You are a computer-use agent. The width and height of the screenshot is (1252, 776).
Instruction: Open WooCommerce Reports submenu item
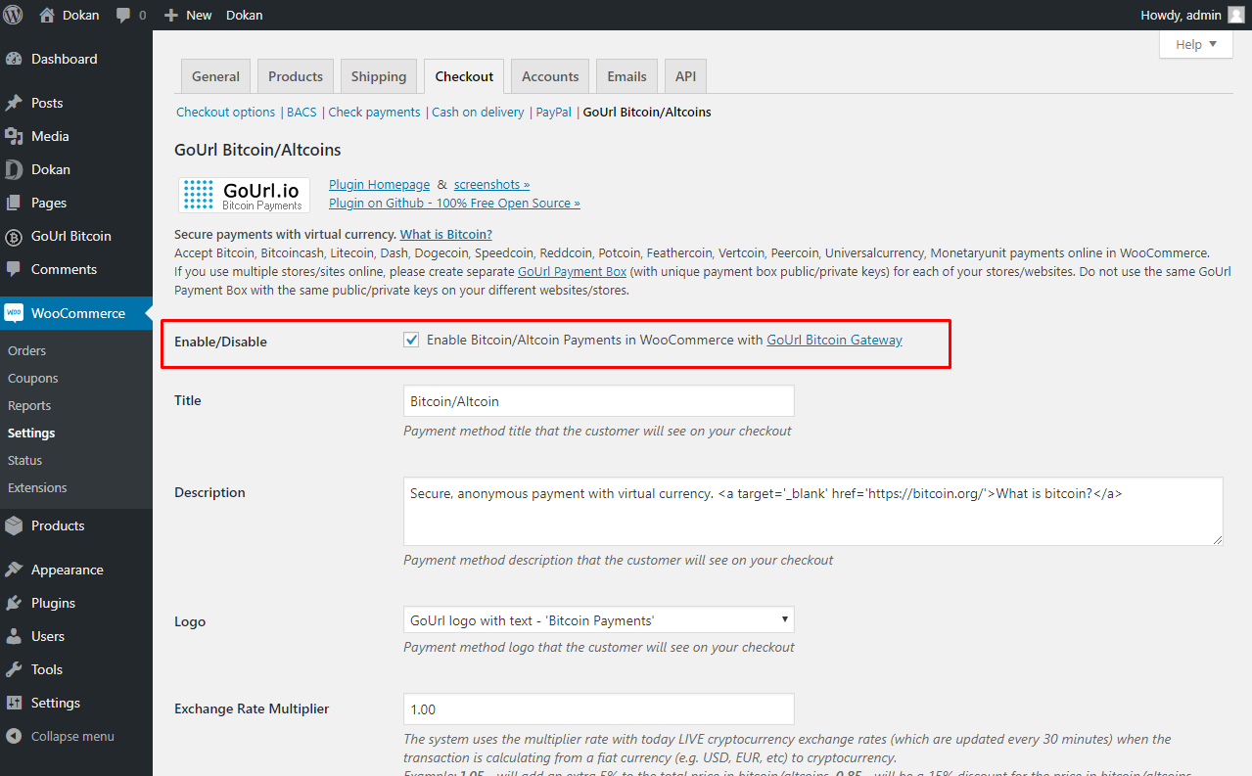pyautogui.click(x=29, y=405)
